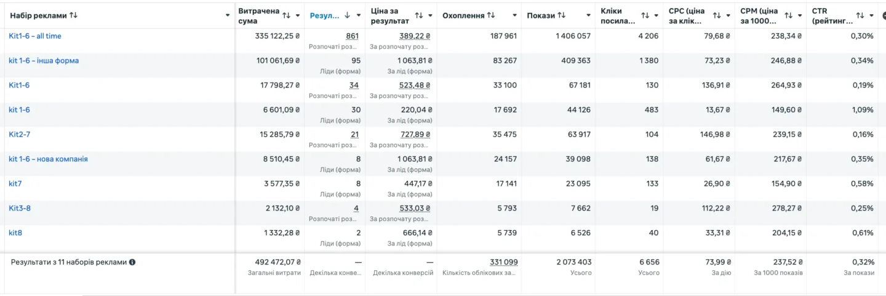
Task: Select impressions value 6 526
Action: (580, 233)
